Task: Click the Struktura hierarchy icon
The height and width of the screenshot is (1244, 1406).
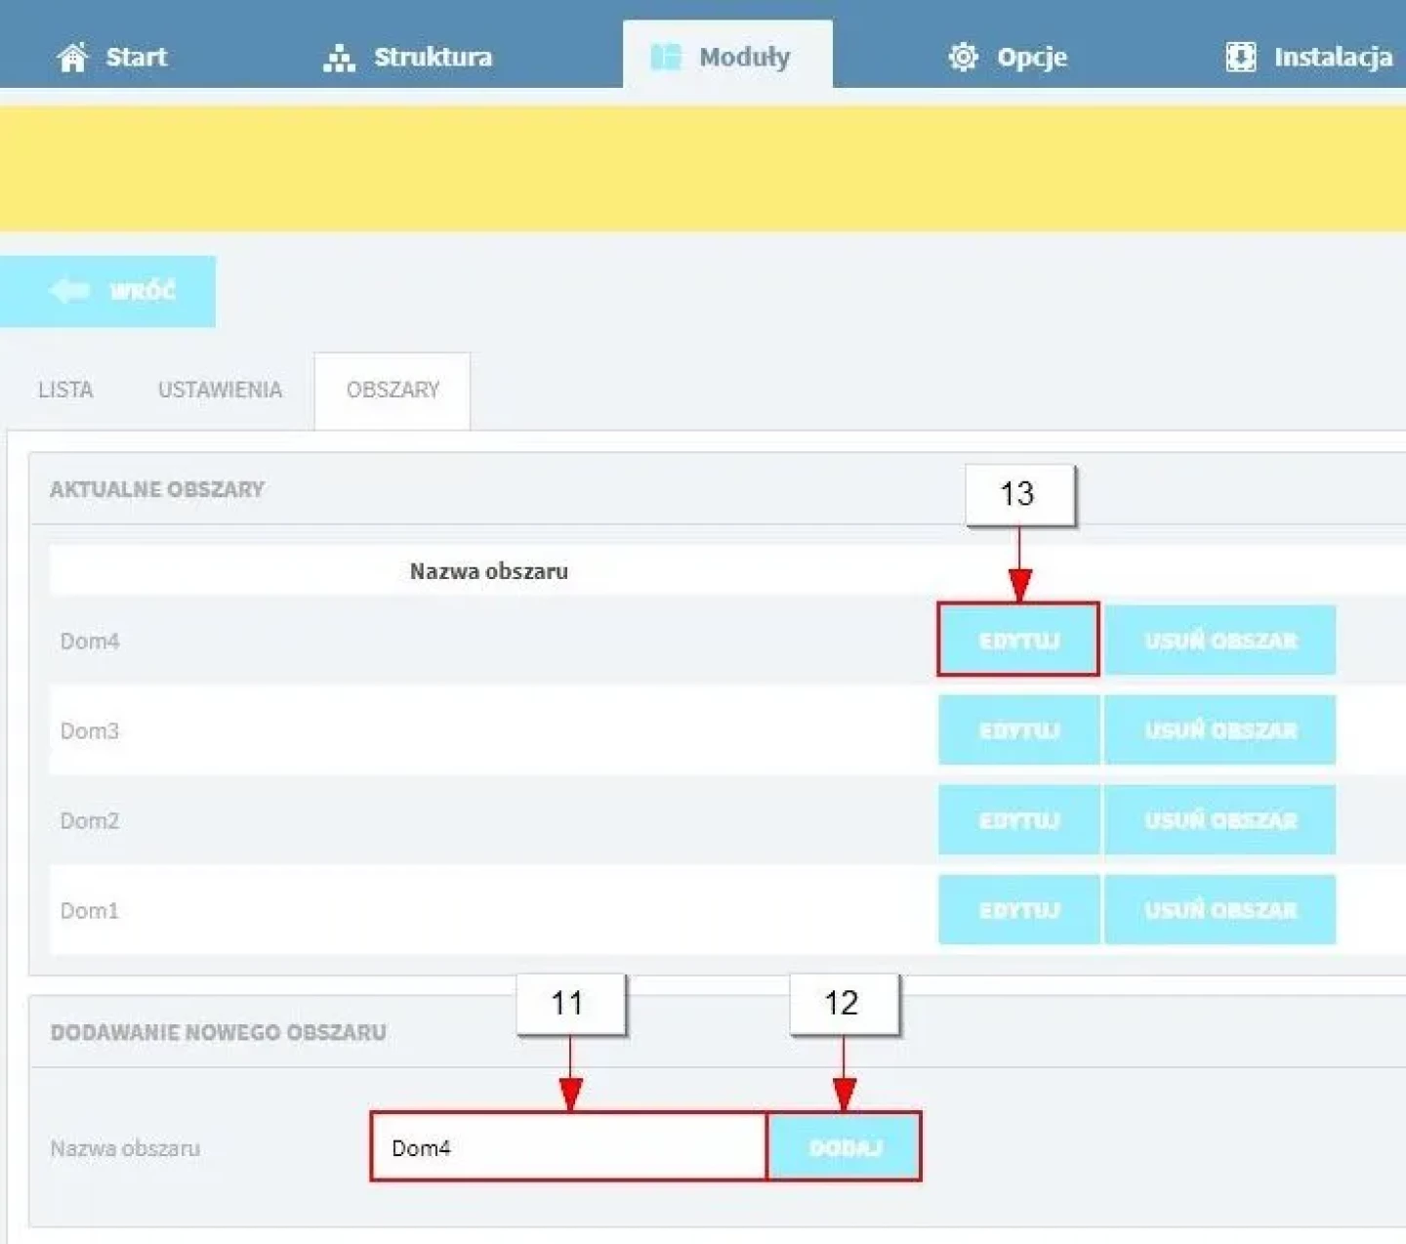Action: click(339, 58)
